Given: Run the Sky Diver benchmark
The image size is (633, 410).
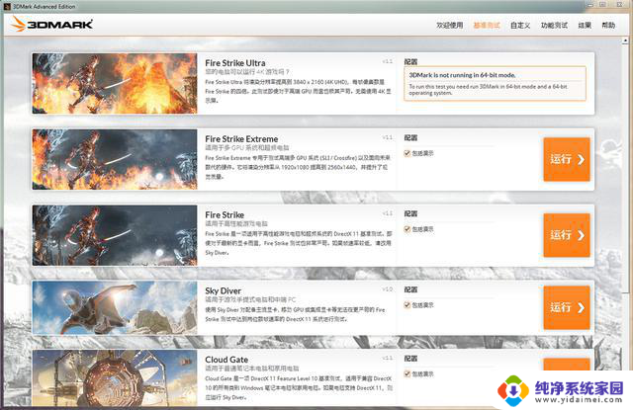Looking at the screenshot, I should click(567, 307).
